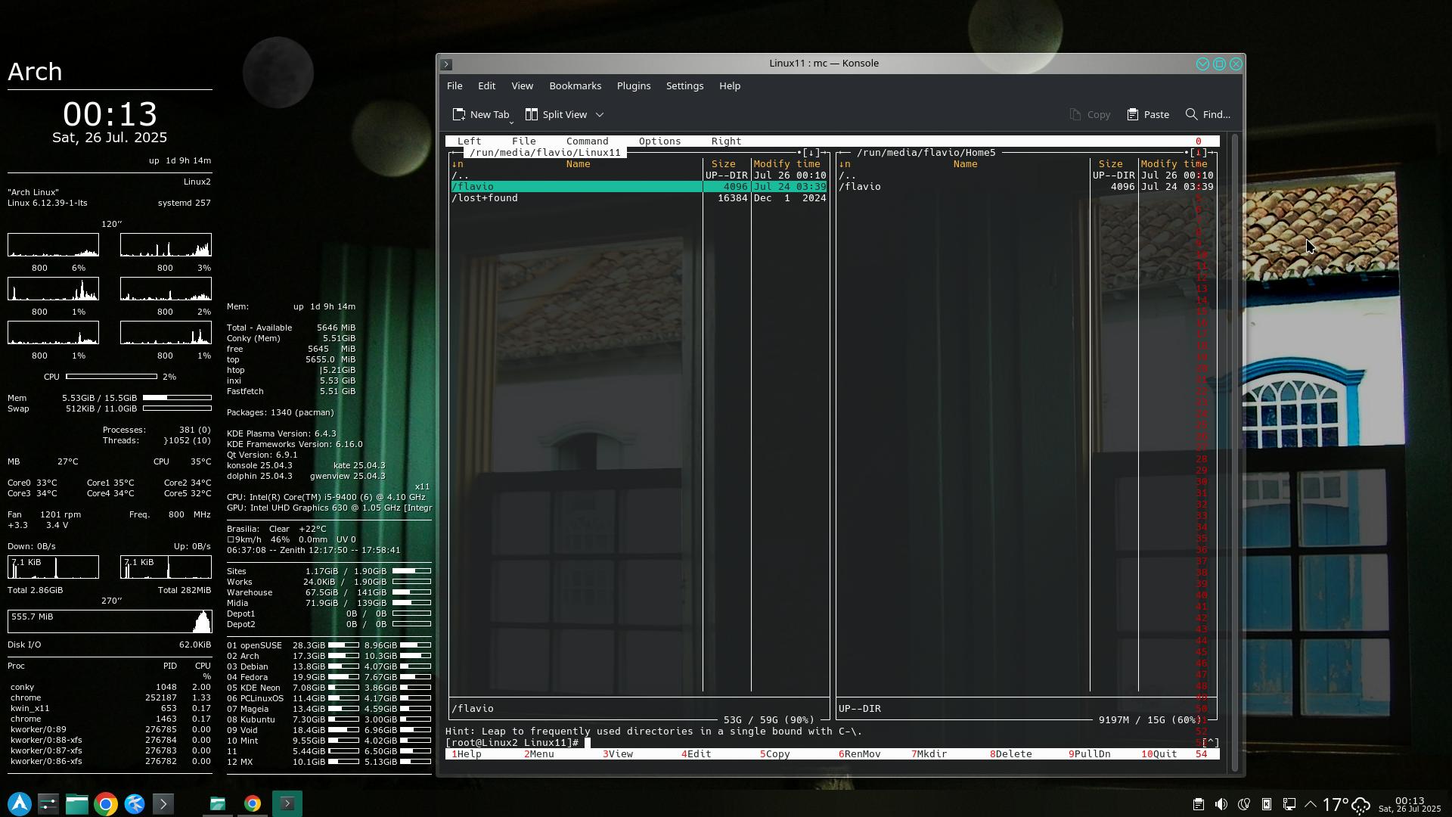Open the clipboard tray icon

[1198, 804]
